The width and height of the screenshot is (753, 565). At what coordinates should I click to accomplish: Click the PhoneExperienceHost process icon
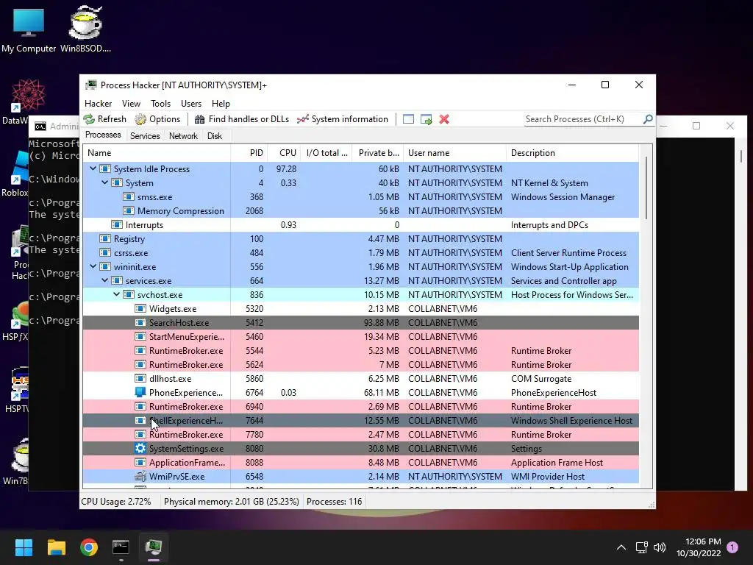pyautogui.click(x=140, y=393)
